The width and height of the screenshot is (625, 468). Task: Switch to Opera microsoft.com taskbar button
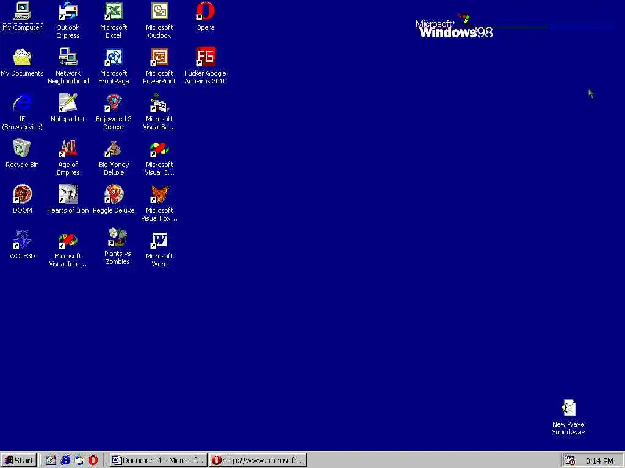point(258,461)
